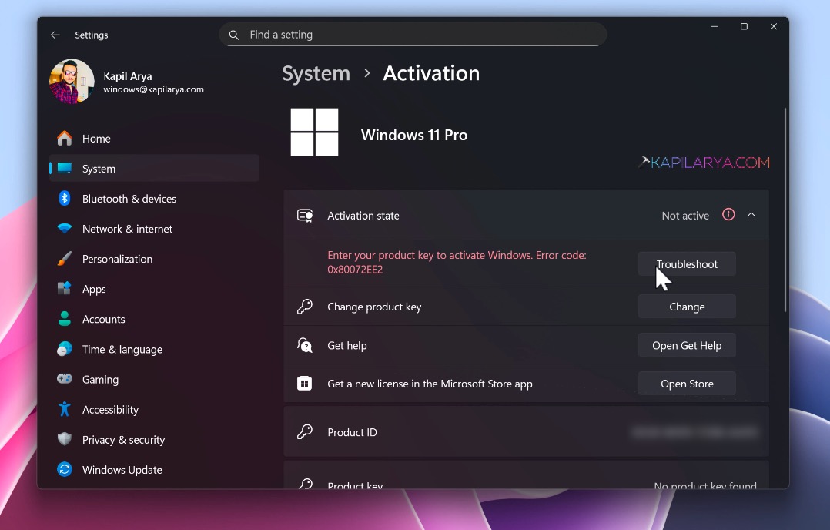This screenshot has width=830, height=530.
Task: Click the back arrow navigation icon
Action: coord(55,35)
